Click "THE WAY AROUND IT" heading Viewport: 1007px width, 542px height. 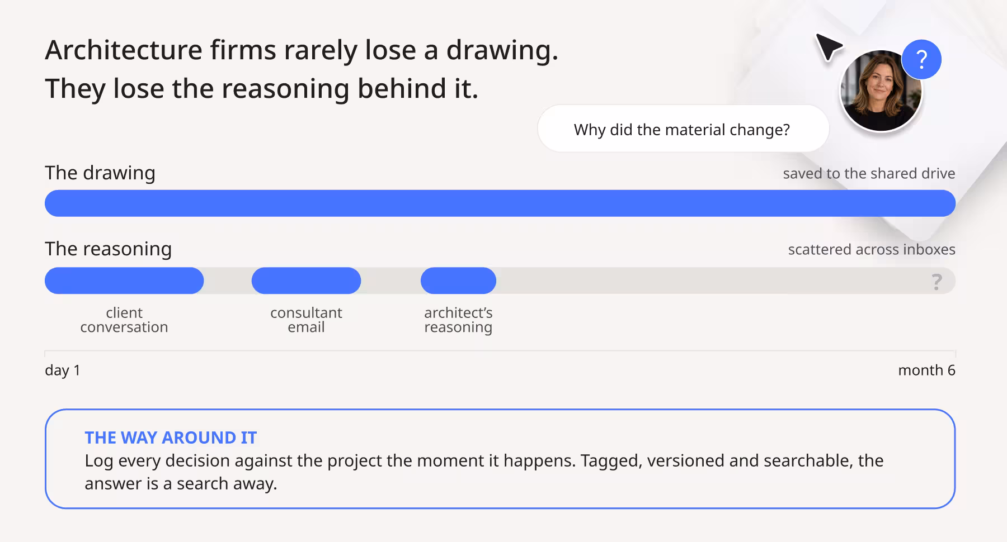[x=171, y=438]
